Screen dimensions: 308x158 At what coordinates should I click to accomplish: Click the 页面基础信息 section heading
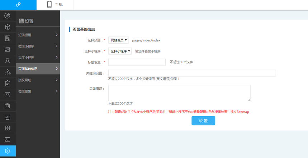pyautogui.click(x=84, y=30)
